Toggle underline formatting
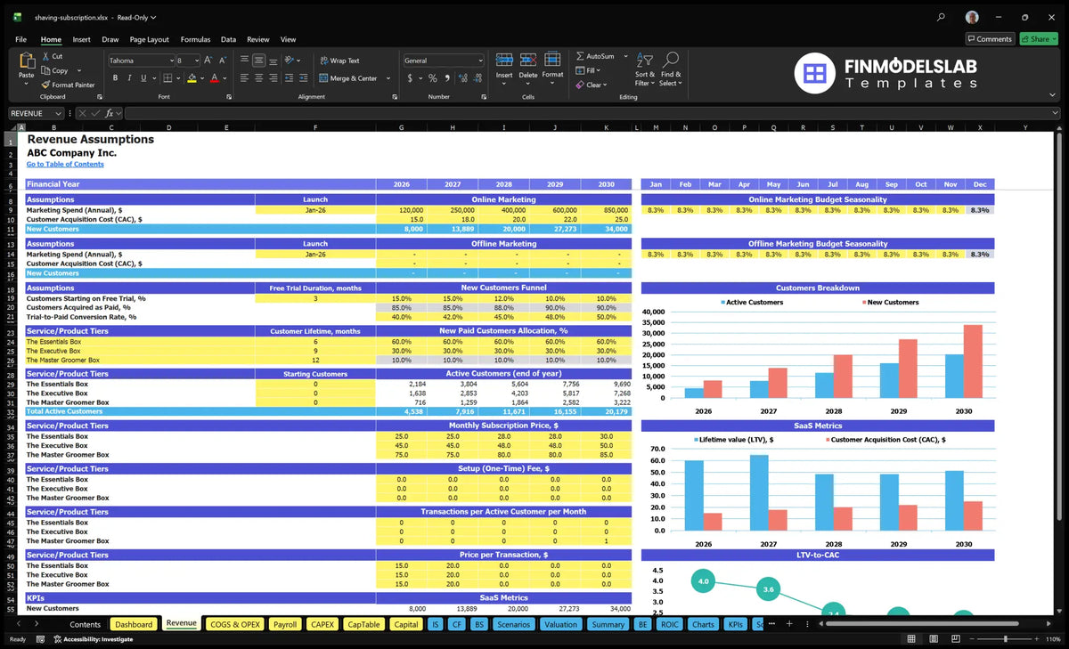The image size is (1069, 649). tap(142, 78)
